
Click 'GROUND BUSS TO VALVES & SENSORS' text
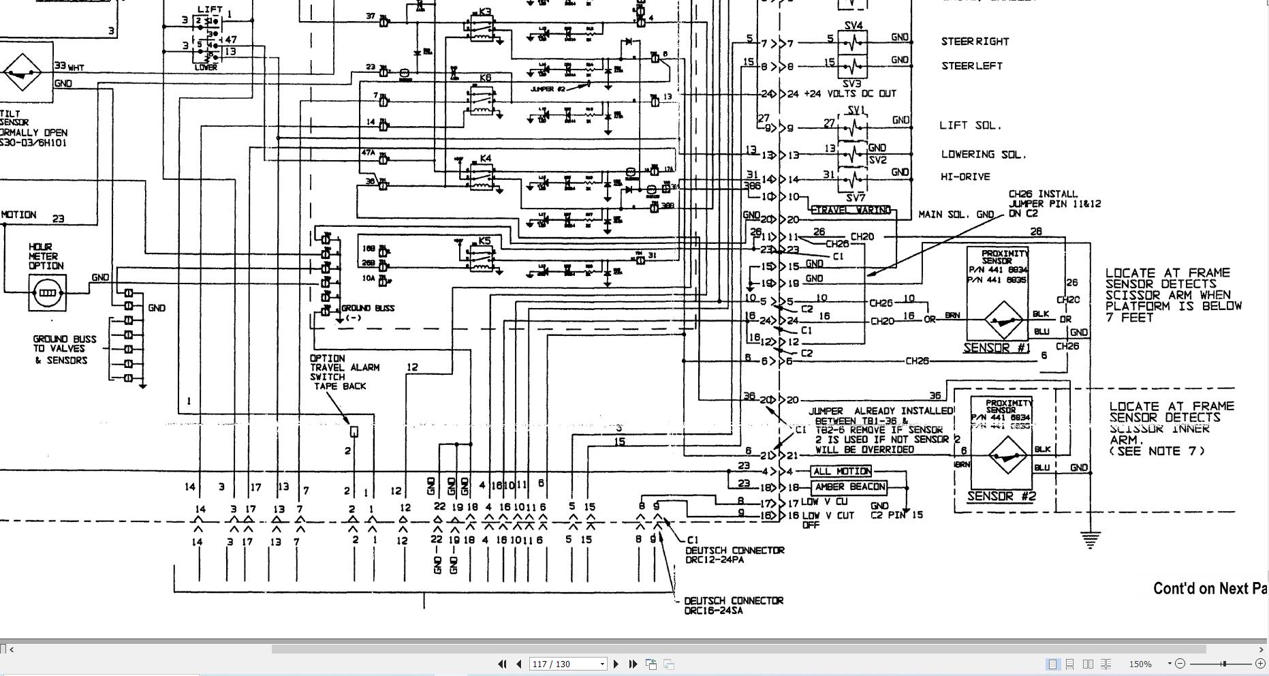coord(65,350)
